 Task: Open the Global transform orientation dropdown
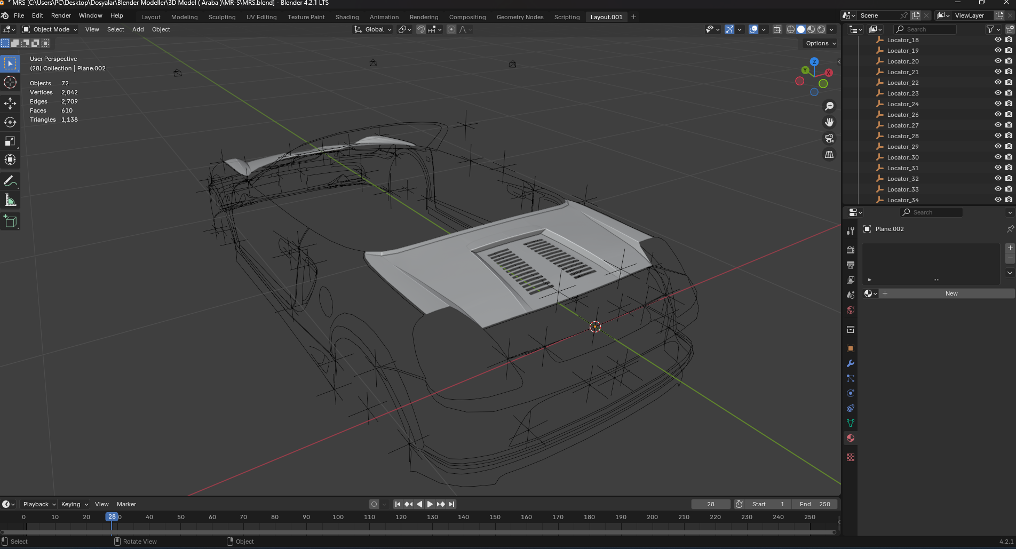(373, 29)
